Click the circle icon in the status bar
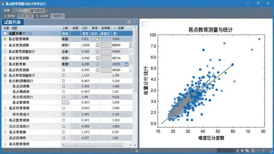This screenshot has height=154, width=274. pos(253,151)
